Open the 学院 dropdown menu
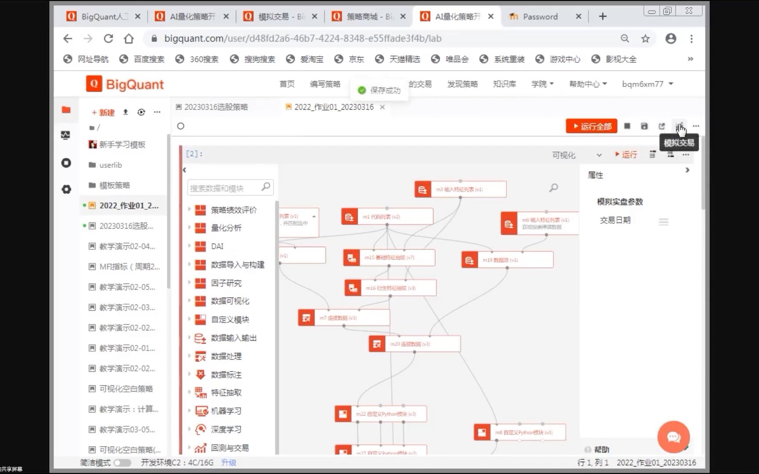The image size is (759, 474). coord(542,84)
